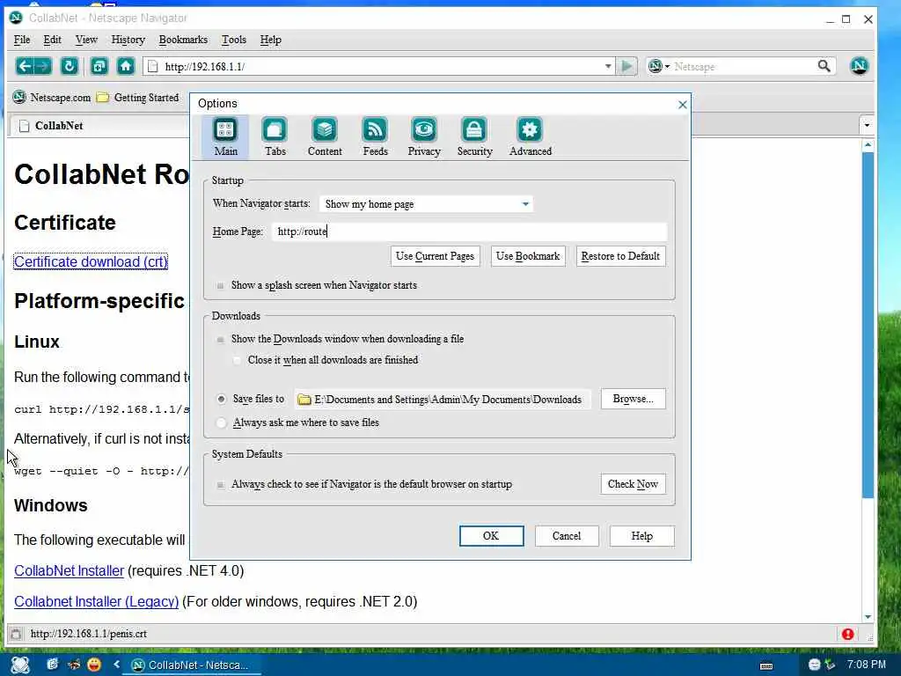Click the Netscape search input field
This screenshot has width=901, height=676.
pos(744,66)
